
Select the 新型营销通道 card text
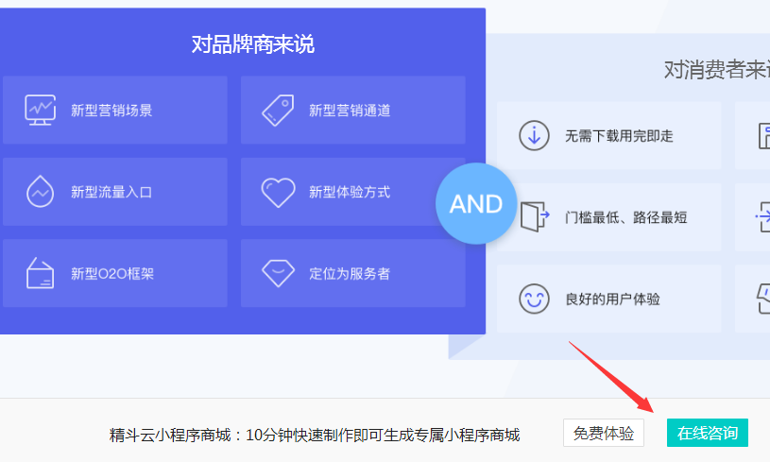(x=350, y=111)
